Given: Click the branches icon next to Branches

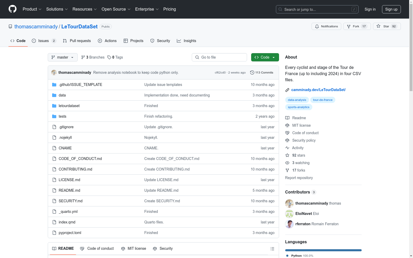Looking at the screenshot, I should pos(83,57).
